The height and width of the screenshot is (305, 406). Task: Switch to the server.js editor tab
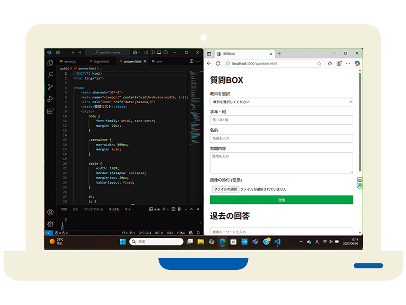click(70, 62)
